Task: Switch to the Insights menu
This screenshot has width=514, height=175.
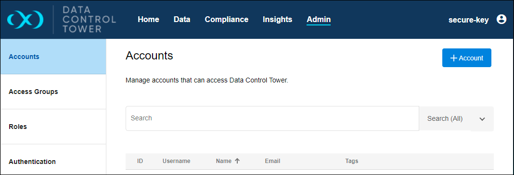Action: 277,20
